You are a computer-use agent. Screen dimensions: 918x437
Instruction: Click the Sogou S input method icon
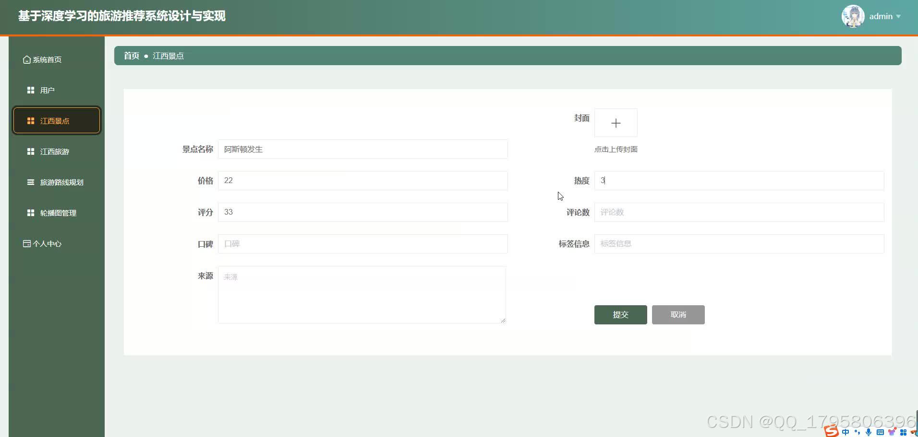coord(832,431)
